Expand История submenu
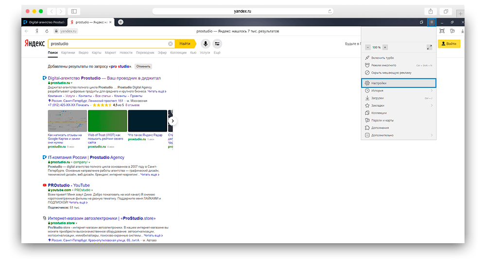This screenshot has height=267, width=486. 399,91
